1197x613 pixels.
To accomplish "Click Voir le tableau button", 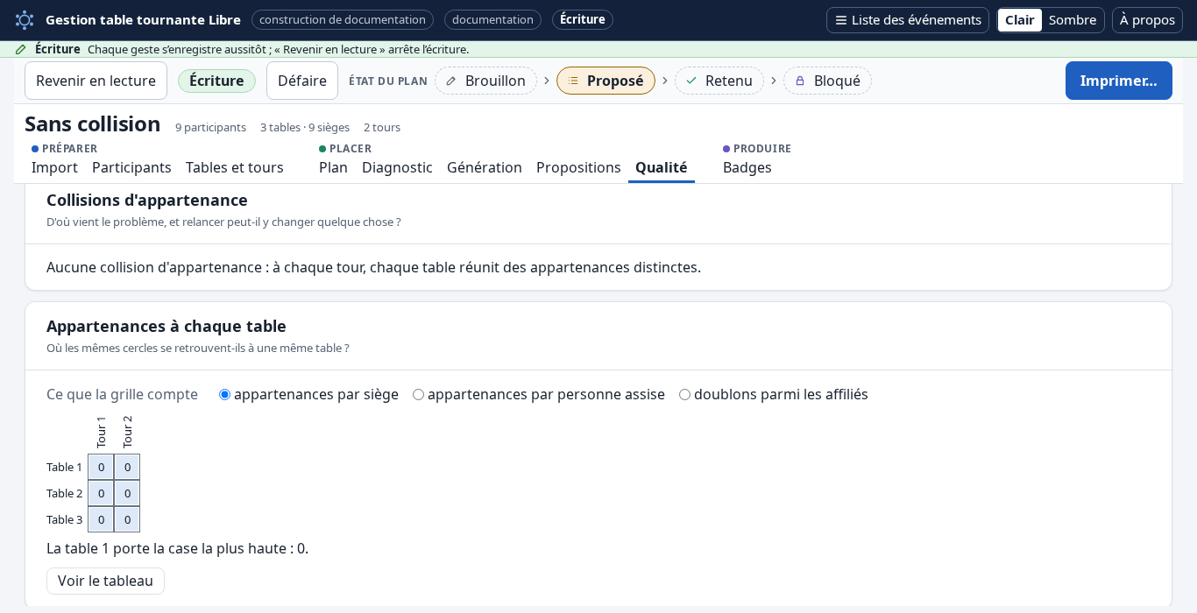I will point(105,581).
